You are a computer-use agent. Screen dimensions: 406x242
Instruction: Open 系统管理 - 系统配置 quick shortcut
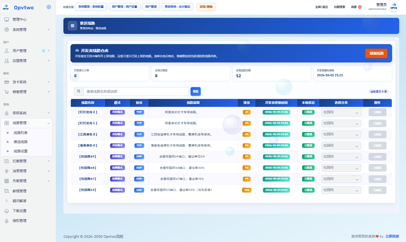click(91, 7)
